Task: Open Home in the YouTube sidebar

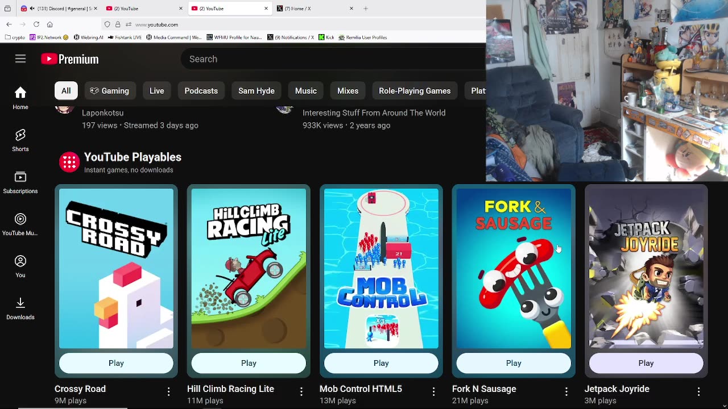Action: [20, 98]
